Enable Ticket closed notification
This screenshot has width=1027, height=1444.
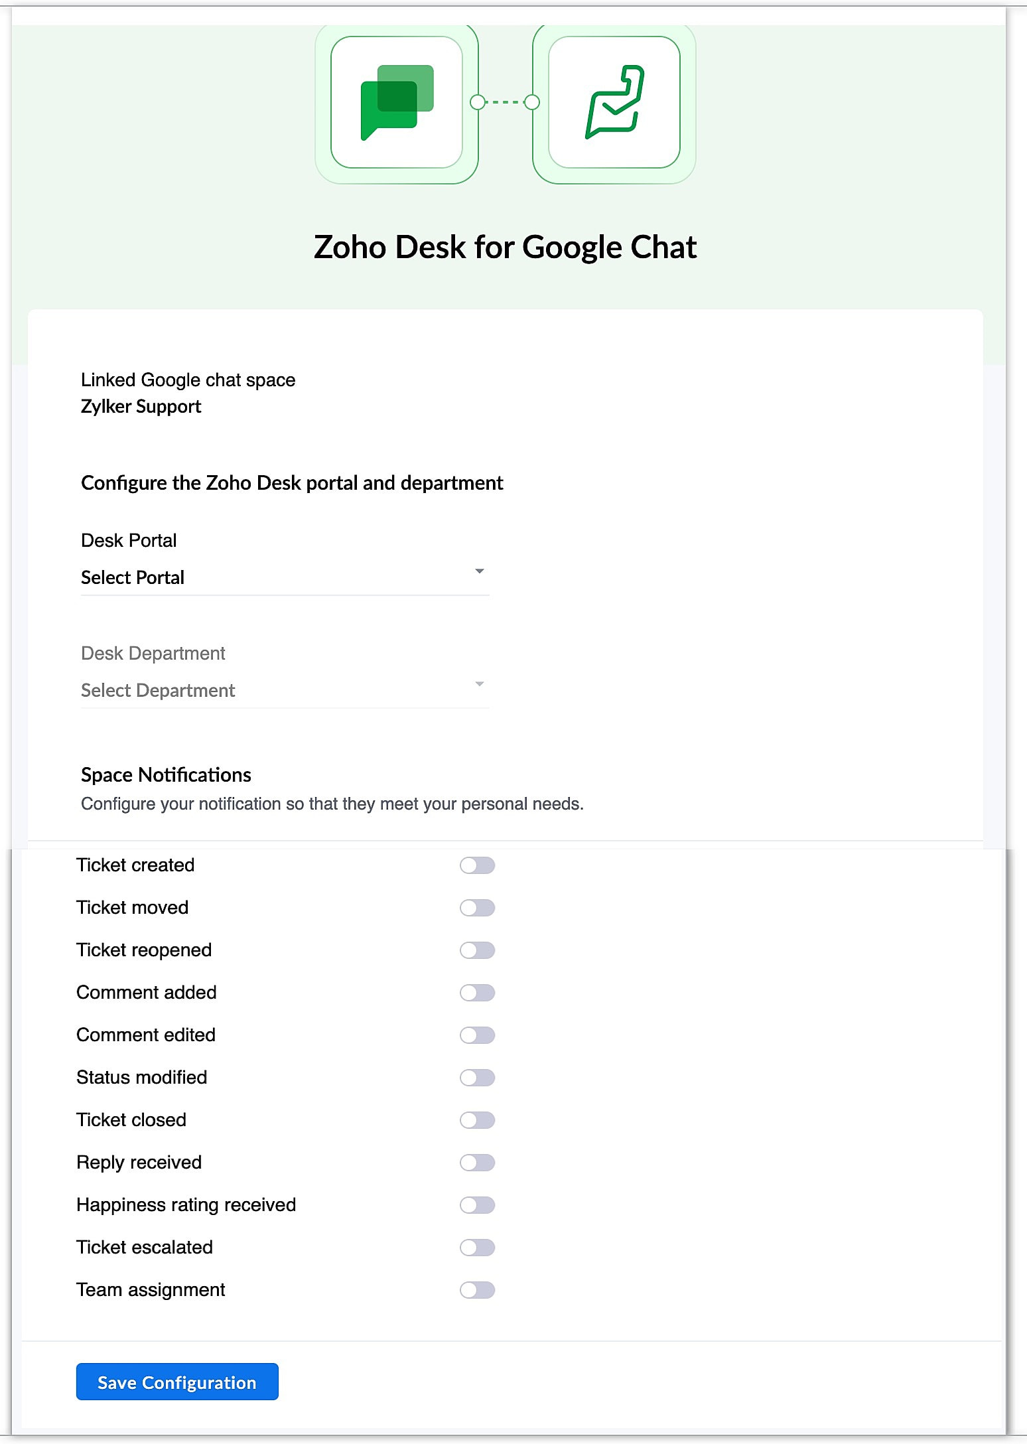click(477, 1120)
